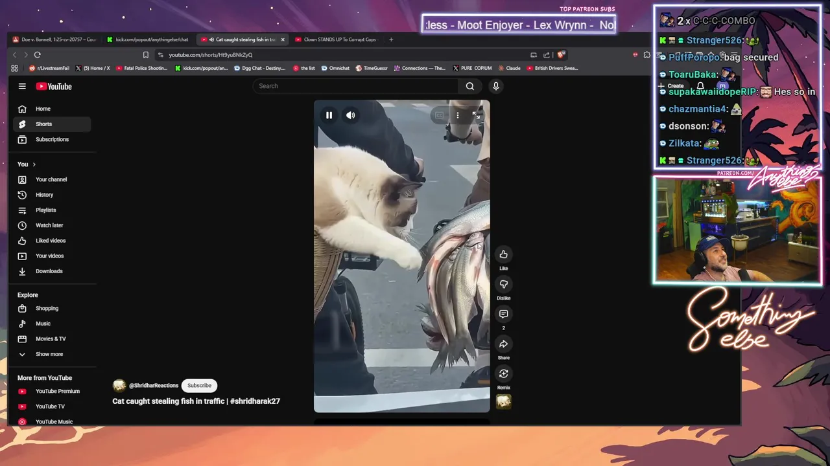This screenshot has height=466, width=830.
Task: Open the sound thumbnail below Remix
Action: click(504, 402)
